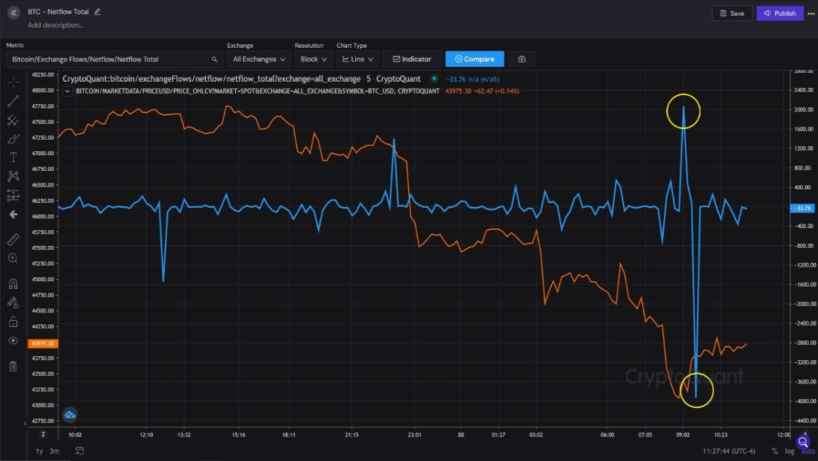Open the Block resolution dropdown

pyautogui.click(x=314, y=59)
